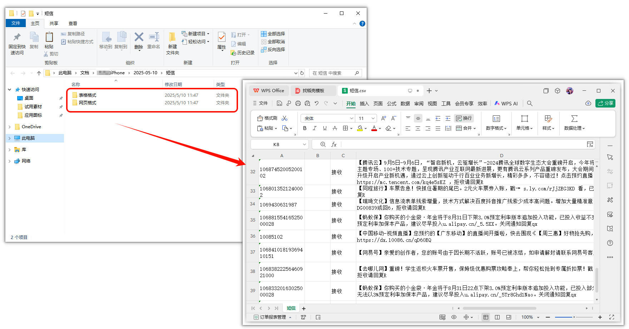Click the yellow fill color button in WPS

tap(360, 128)
